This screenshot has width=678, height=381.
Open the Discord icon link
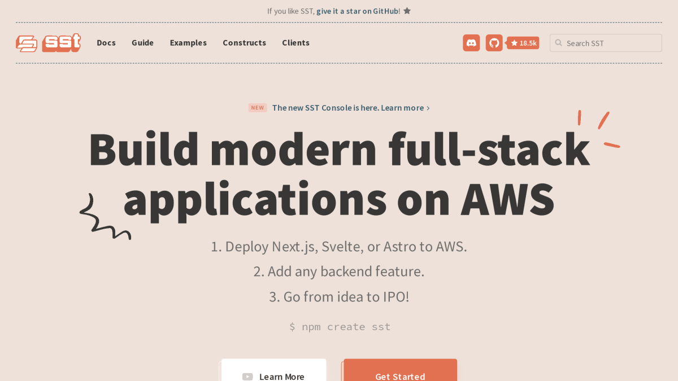471,43
